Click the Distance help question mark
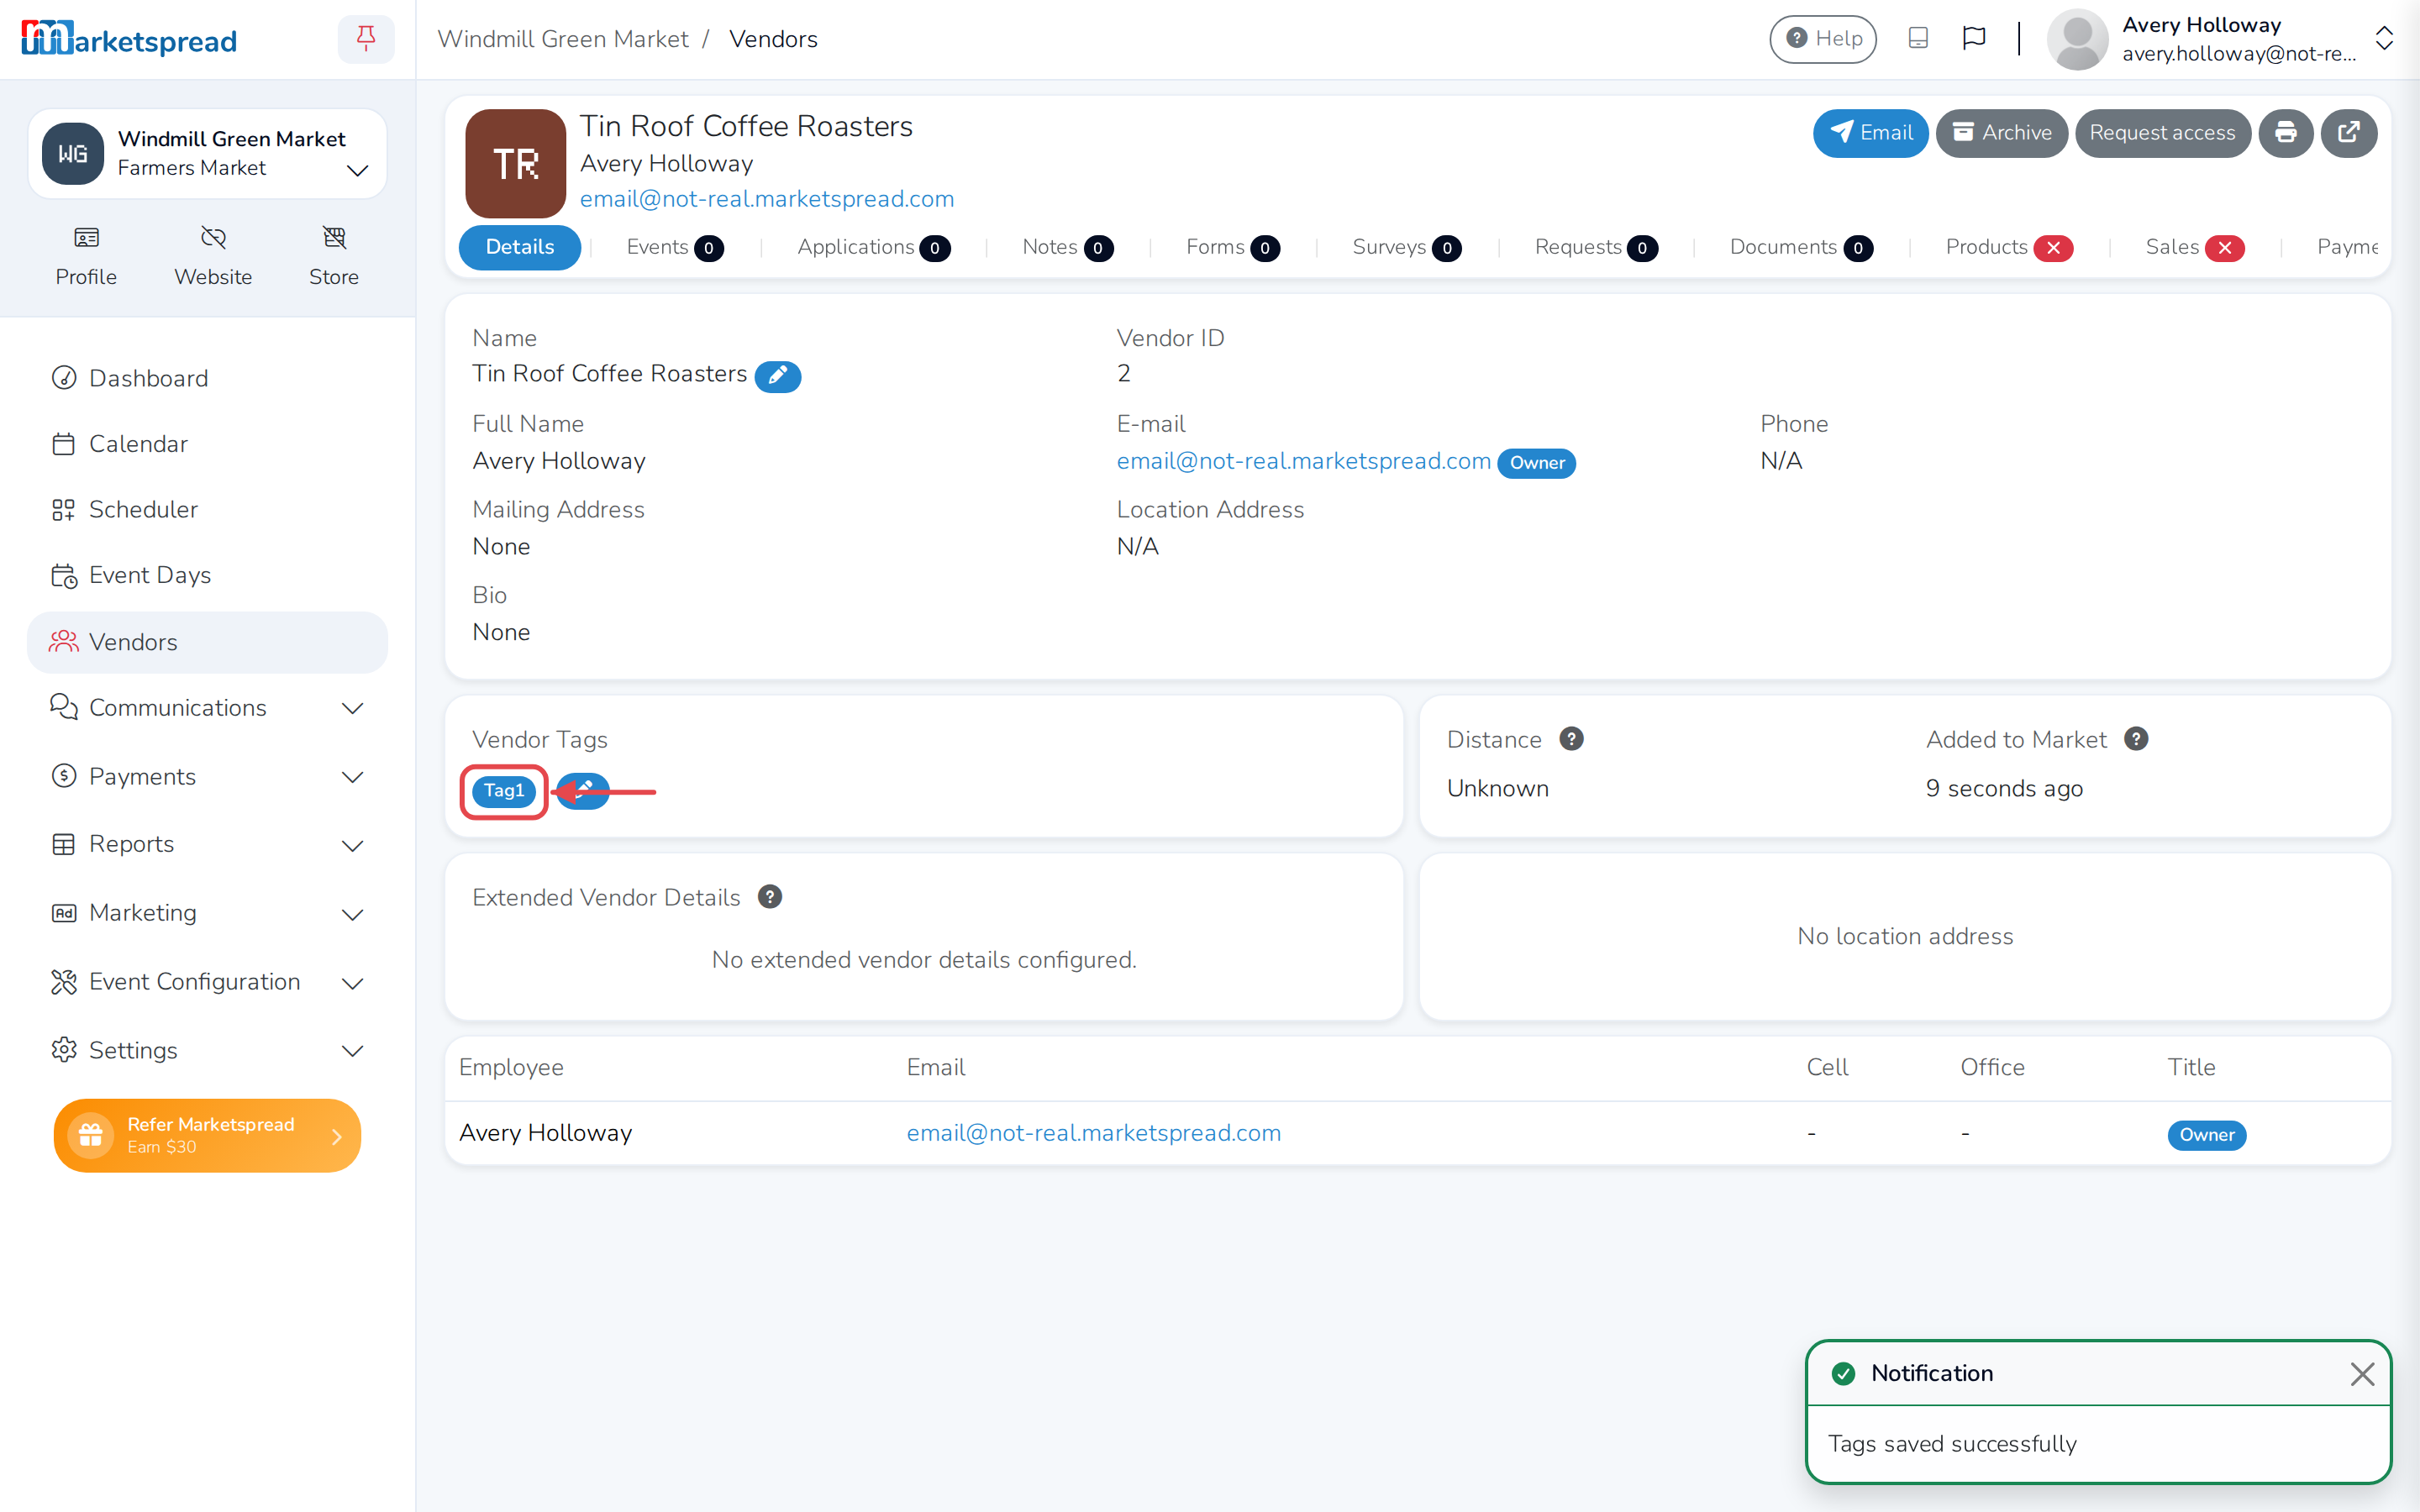Screen dimensions: 2420x1512 (1571, 739)
